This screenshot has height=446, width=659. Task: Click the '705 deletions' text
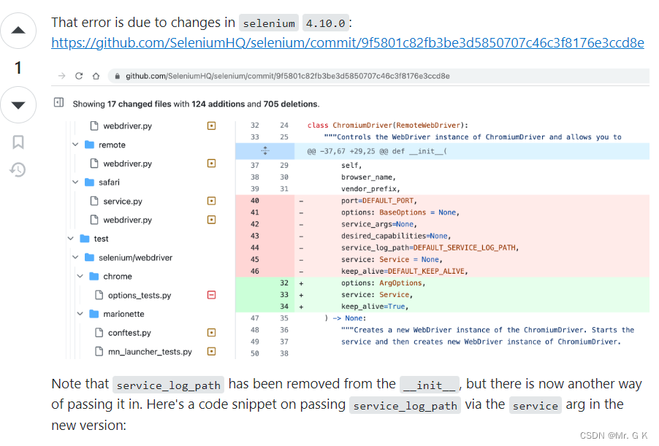(x=291, y=104)
